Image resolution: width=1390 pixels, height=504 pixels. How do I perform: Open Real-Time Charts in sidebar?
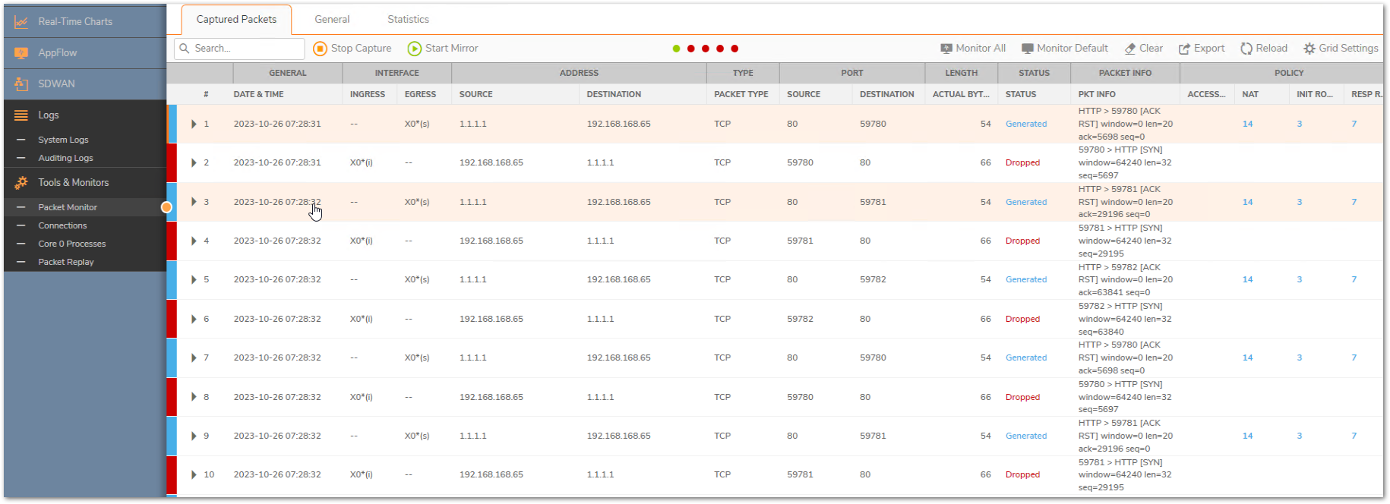click(75, 21)
